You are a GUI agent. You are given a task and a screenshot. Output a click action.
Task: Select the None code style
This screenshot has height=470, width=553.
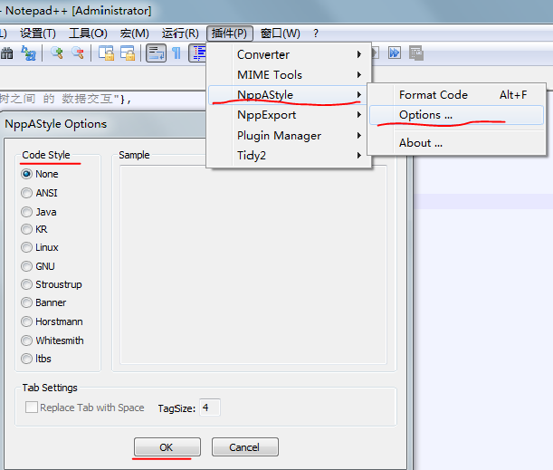coord(40,174)
